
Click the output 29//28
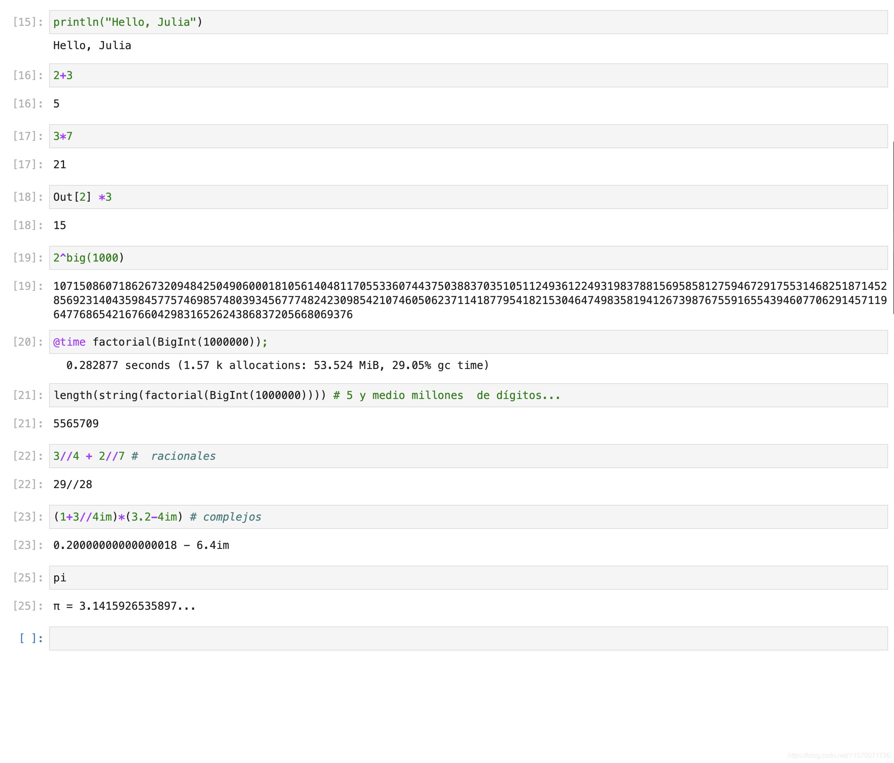click(72, 485)
